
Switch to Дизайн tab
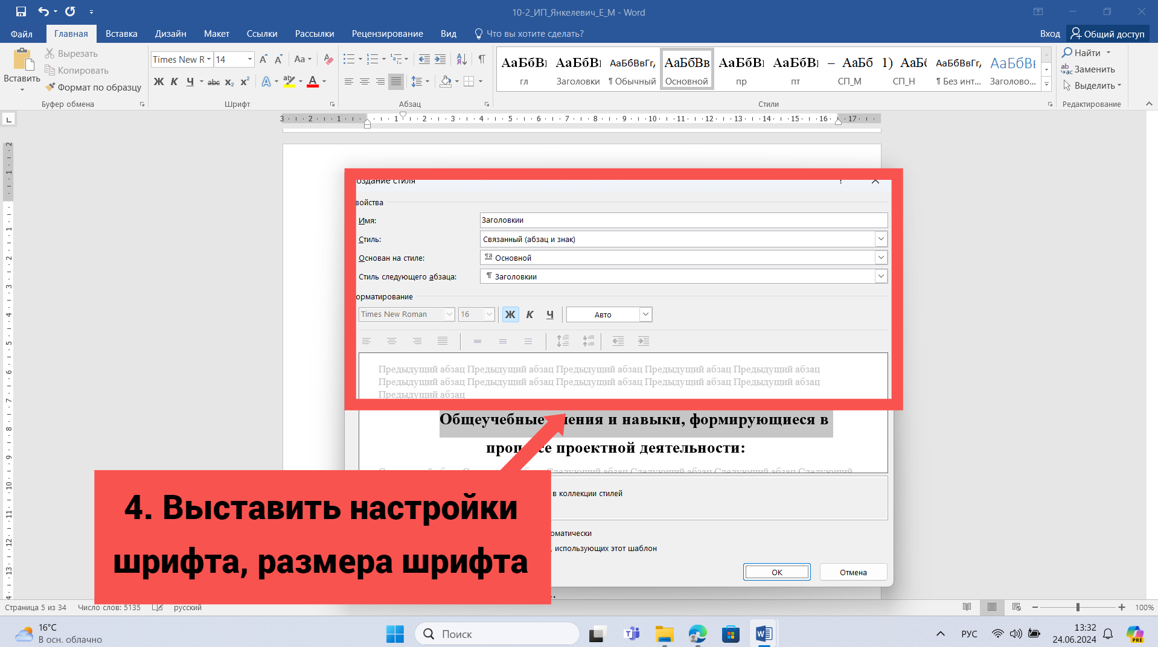[x=170, y=34]
